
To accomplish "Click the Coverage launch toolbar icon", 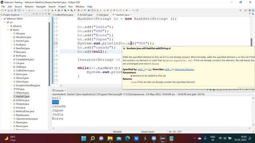I will click(x=65, y=10).
